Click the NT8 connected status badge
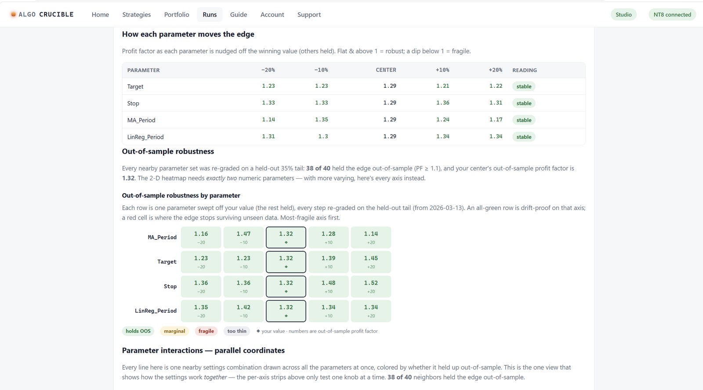The width and height of the screenshot is (703, 390). [x=672, y=14]
